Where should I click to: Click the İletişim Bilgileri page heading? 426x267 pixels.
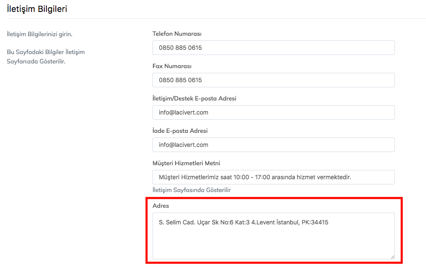tap(36, 9)
